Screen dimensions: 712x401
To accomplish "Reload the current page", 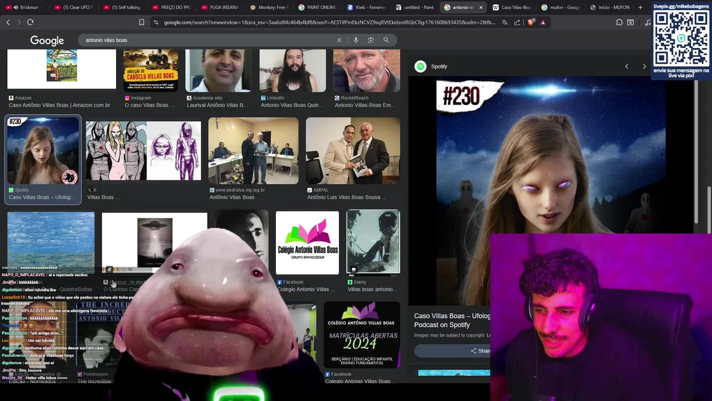I will (x=30, y=22).
